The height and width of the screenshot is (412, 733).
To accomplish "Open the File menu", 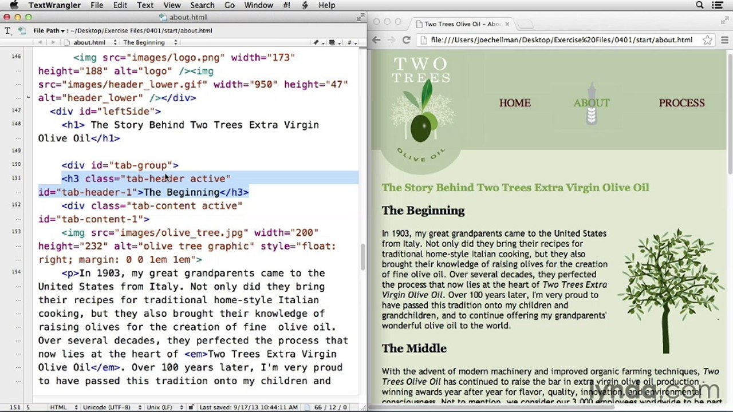I will tap(97, 5).
